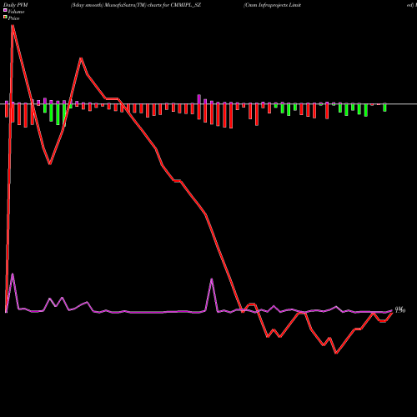Click the lowest trough of the red price line
Viewport: 417px width, 417px height.
coord(336,354)
